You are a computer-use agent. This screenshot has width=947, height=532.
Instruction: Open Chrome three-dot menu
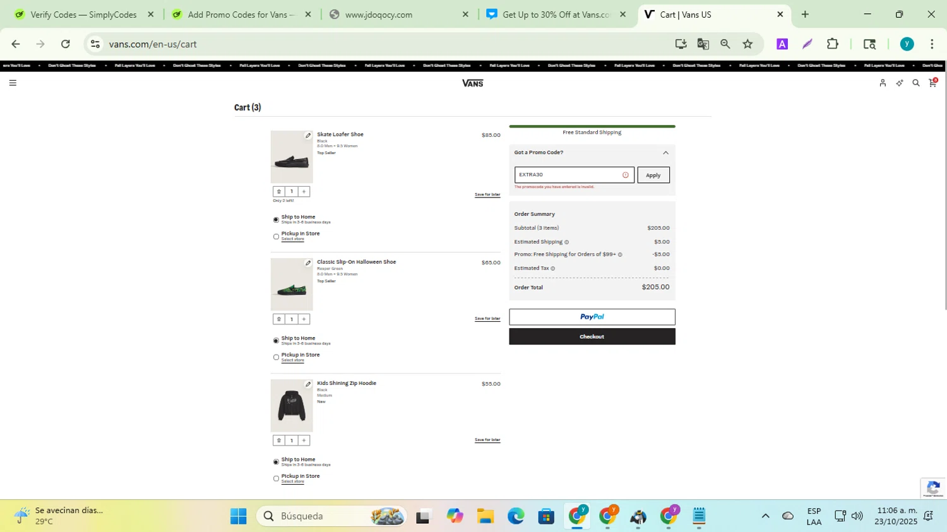pos(932,44)
